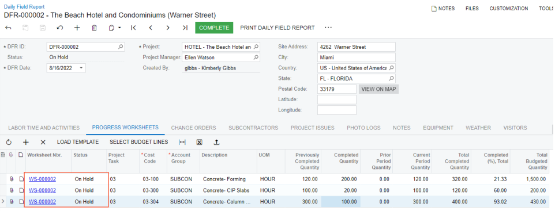Click the cost code cell 03-300
555x215 pixels.
coord(151,190)
